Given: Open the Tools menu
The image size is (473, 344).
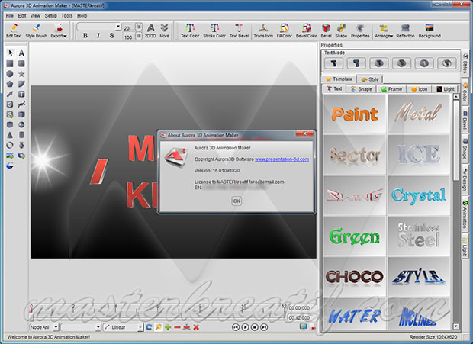Looking at the screenshot, I should click(x=66, y=16).
